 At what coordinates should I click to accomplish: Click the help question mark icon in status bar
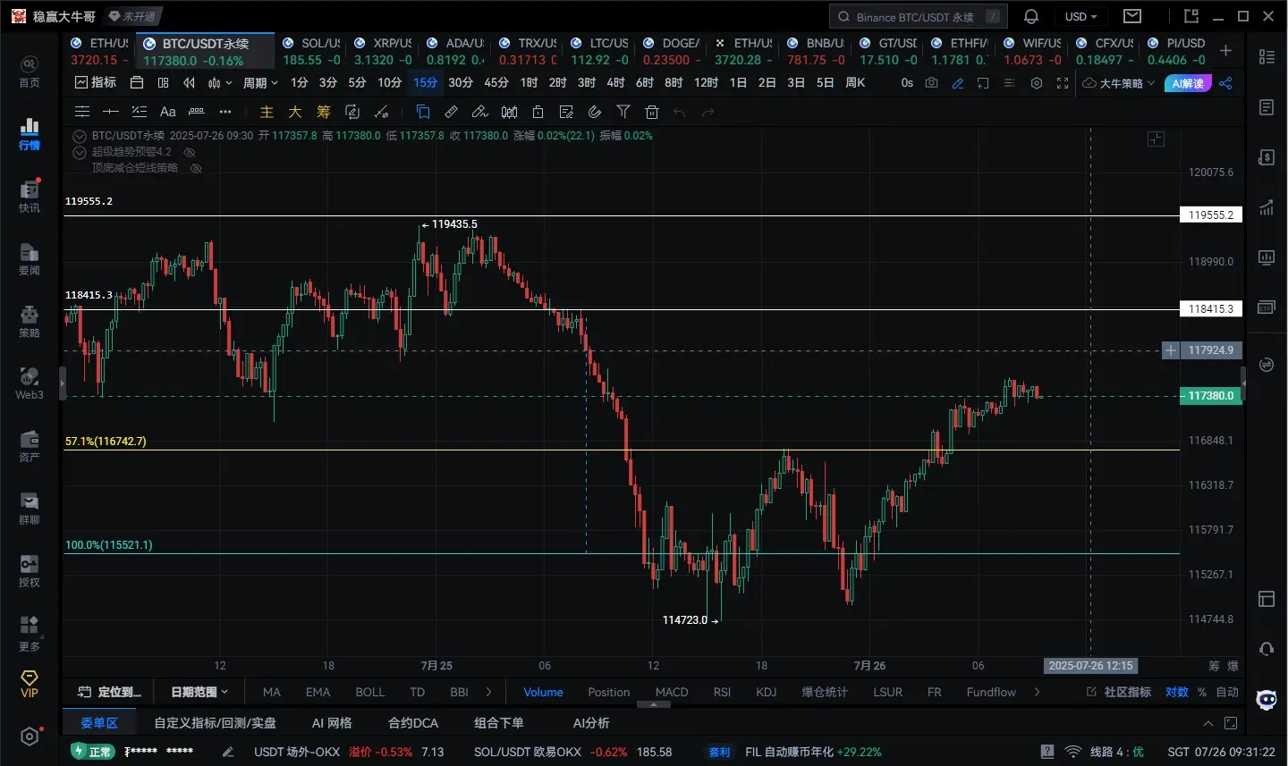pos(1047,752)
